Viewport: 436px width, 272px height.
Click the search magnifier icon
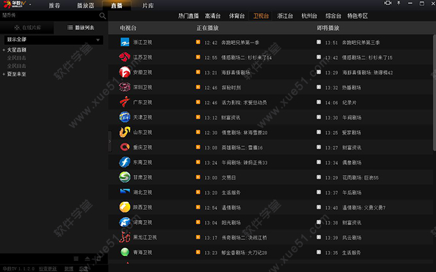point(103,16)
